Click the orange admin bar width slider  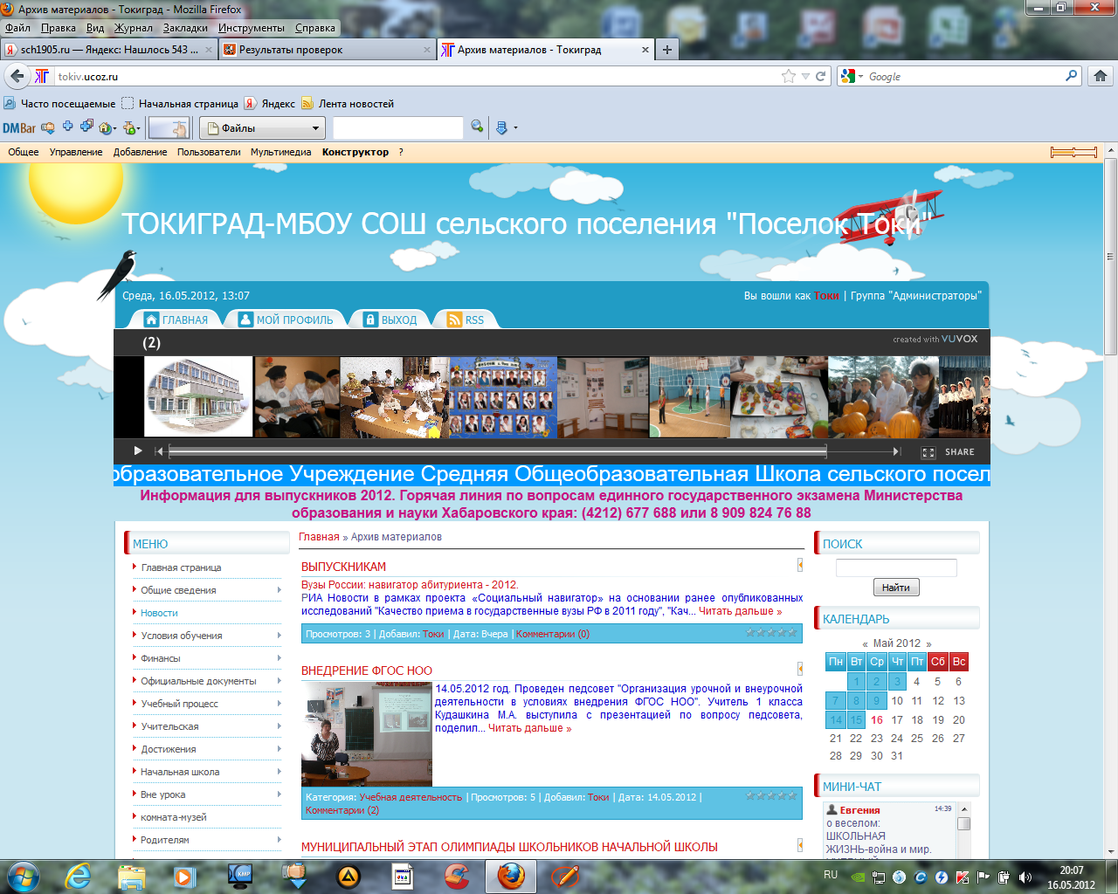1073,152
